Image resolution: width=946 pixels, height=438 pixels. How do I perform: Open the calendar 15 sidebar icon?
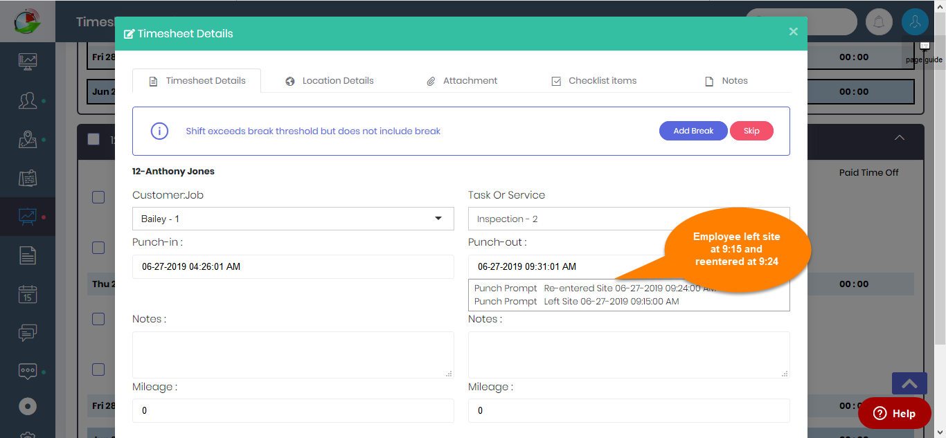[28, 294]
